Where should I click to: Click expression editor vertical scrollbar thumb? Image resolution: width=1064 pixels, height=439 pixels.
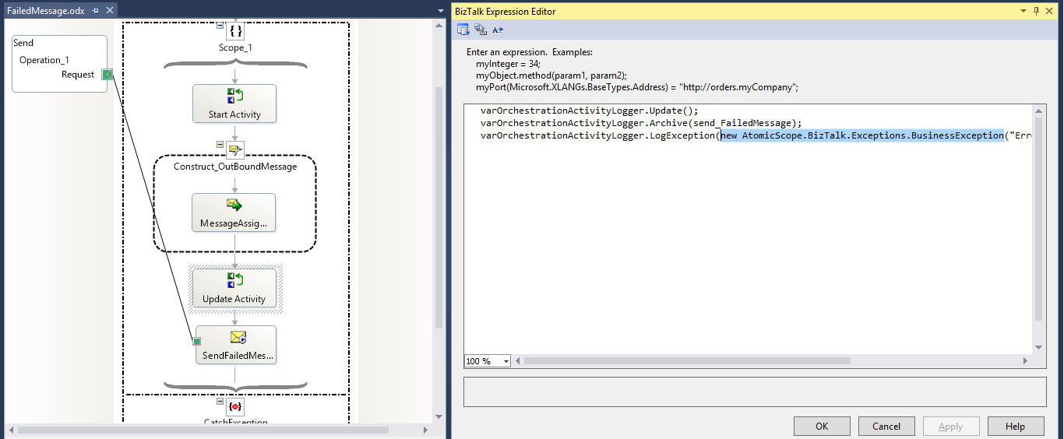[x=1038, y=219]
